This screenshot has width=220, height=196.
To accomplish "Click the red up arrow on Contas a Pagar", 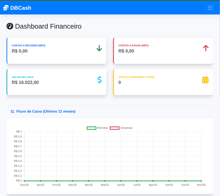I will click(206, 48).
